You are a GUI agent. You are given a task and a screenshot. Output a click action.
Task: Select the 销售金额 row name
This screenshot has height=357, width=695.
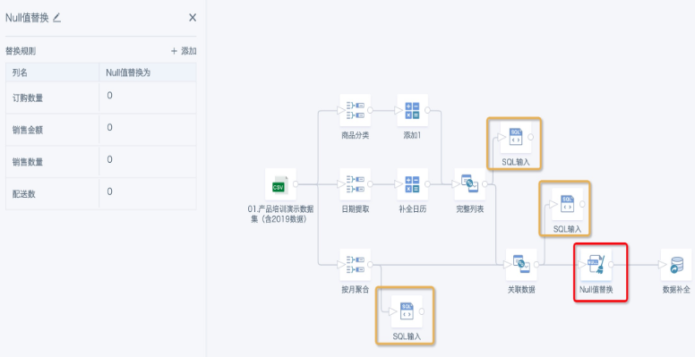pos(28,131)
